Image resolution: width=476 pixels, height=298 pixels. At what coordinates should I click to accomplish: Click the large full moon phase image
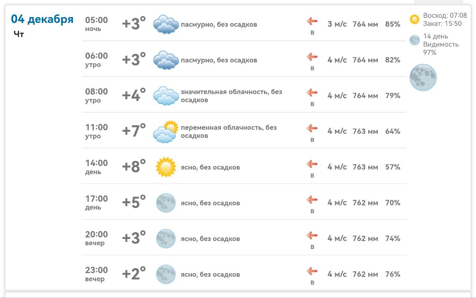pos(423,78)
